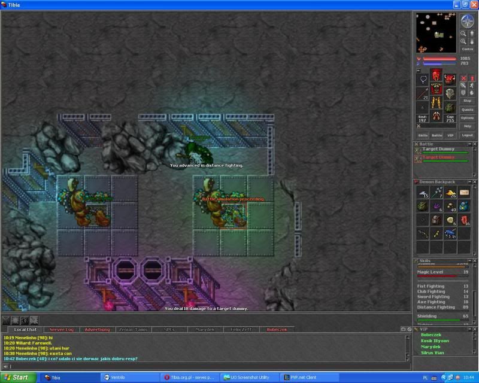Viewport: 479px width, 383px height.
Task: Switch to Local Chat tab
Action: [x=25, y=330]
